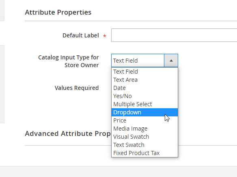The height and width of the screenshot is (177, 237).
Task: Choose Multiple Select option
Action: [144, 104]
